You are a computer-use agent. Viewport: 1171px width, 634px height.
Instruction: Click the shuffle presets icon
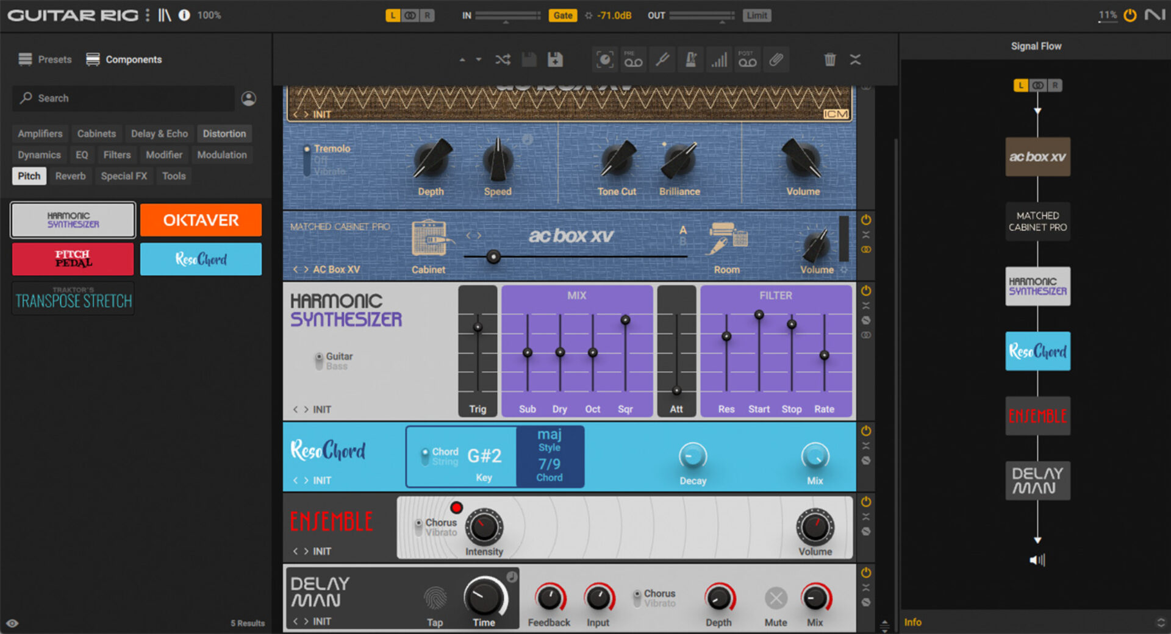click(503, 59)
